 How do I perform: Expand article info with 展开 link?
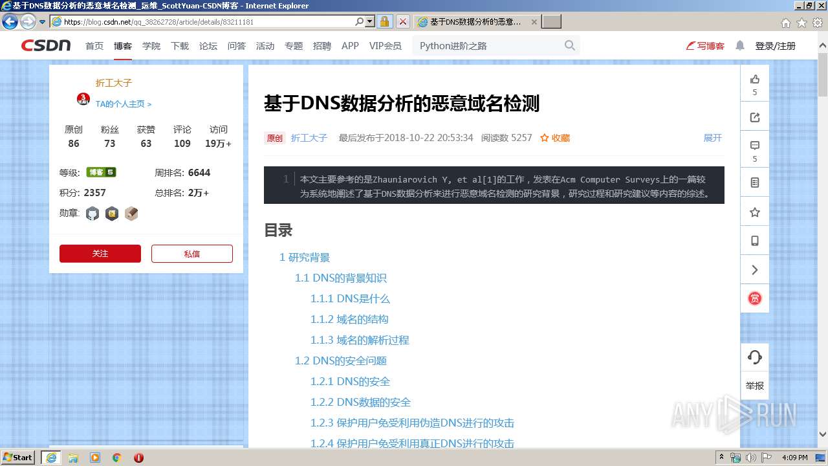pos(712,138)
